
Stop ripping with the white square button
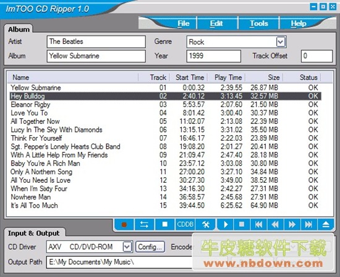pyautogui.click(x=165, y=224)
